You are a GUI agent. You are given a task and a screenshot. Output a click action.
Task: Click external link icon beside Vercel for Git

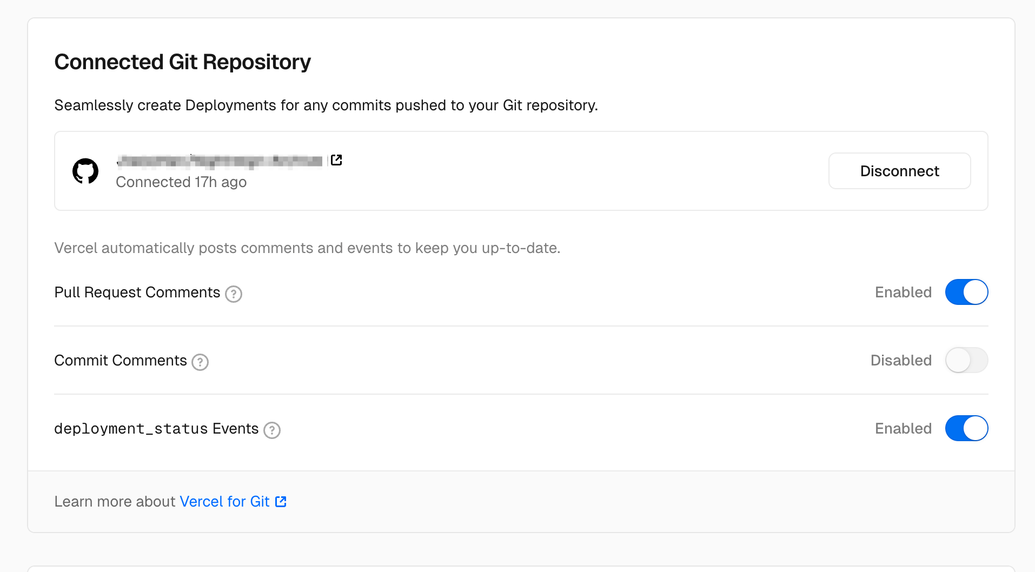pos(281,502)
